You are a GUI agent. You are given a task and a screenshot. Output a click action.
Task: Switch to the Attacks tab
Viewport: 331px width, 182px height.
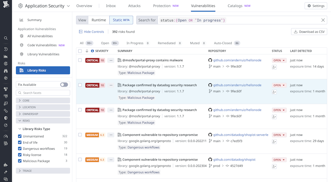[134, 6]
